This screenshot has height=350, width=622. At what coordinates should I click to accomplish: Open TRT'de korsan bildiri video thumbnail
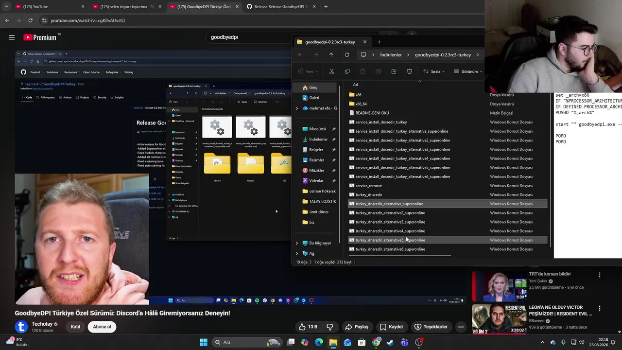click(499, 286)
